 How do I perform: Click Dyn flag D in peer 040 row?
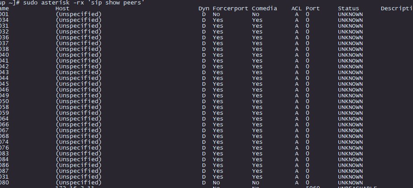pos(204,55)
